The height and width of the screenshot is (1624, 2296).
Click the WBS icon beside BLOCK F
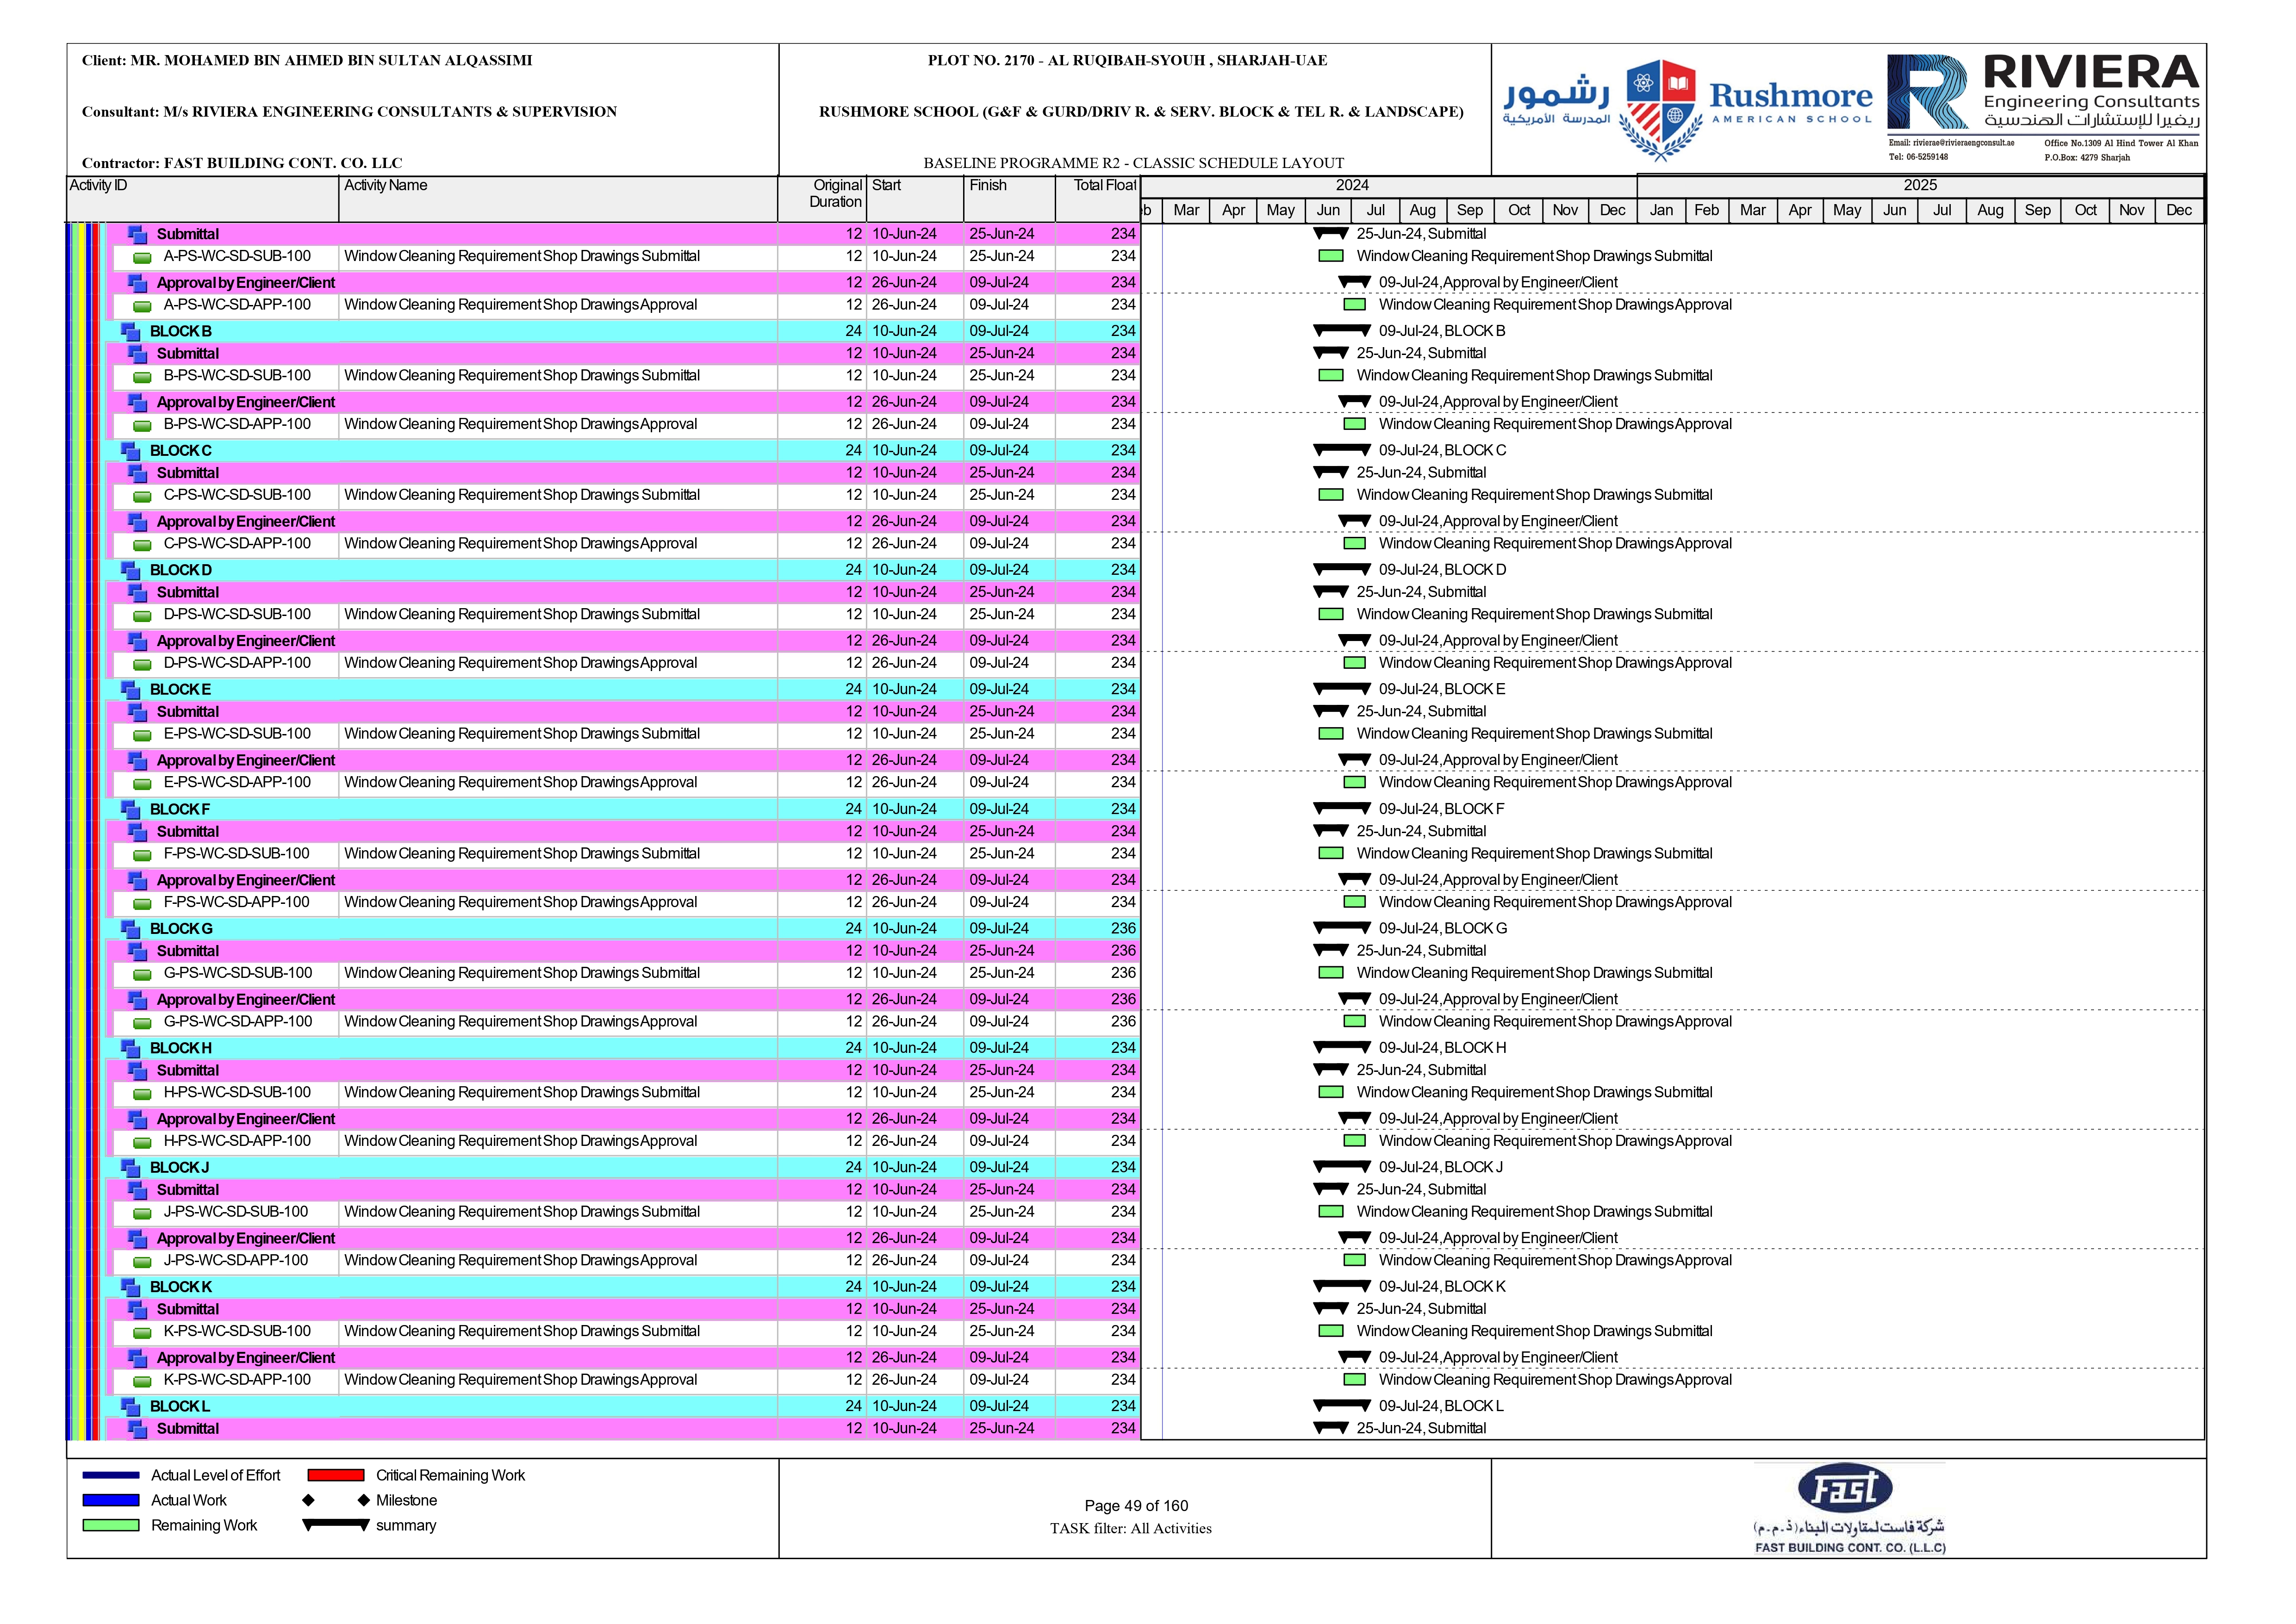click(x=130, y=809)
